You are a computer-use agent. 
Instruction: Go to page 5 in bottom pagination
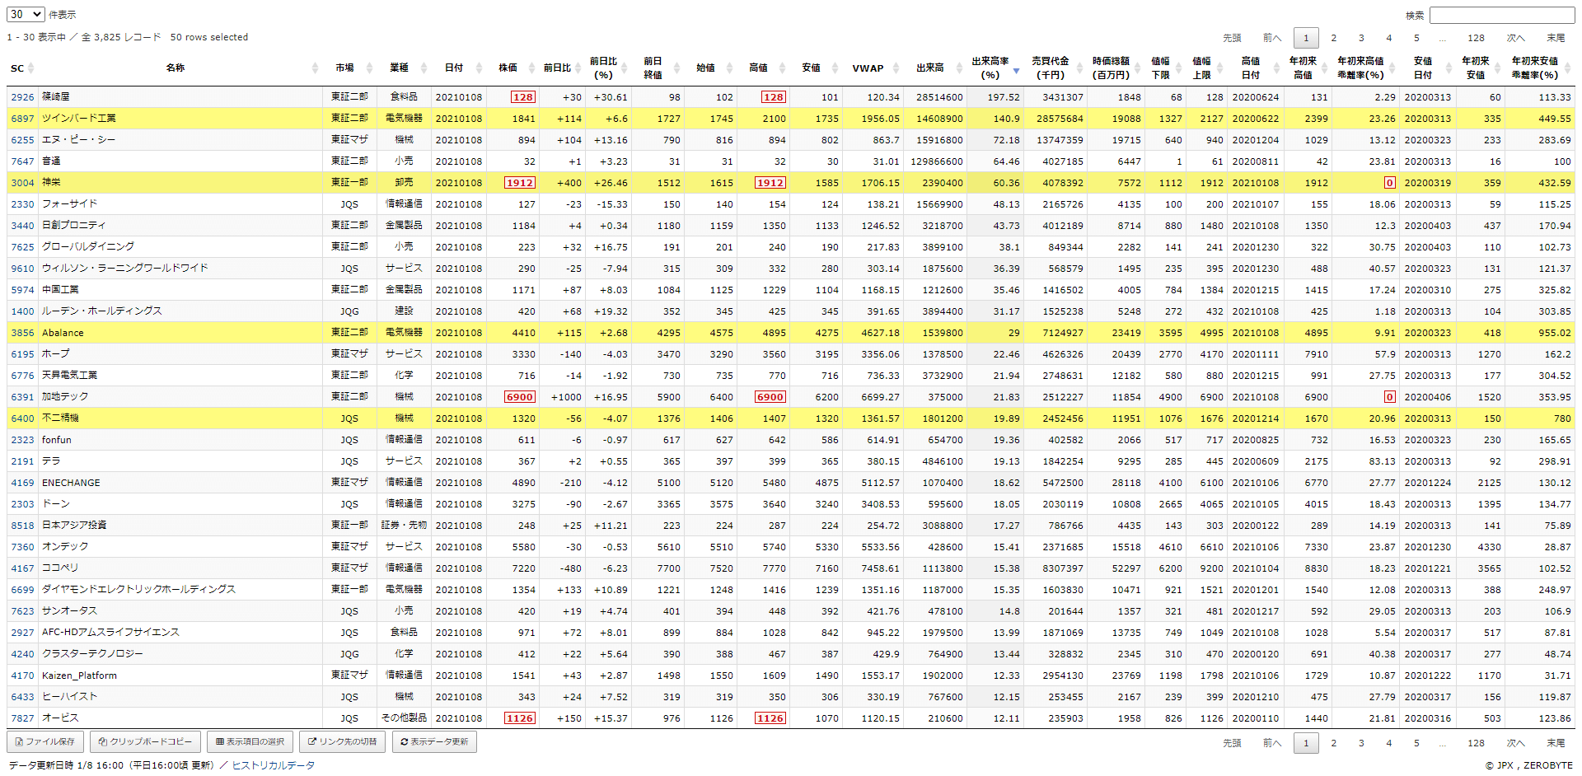(1416, 743)
